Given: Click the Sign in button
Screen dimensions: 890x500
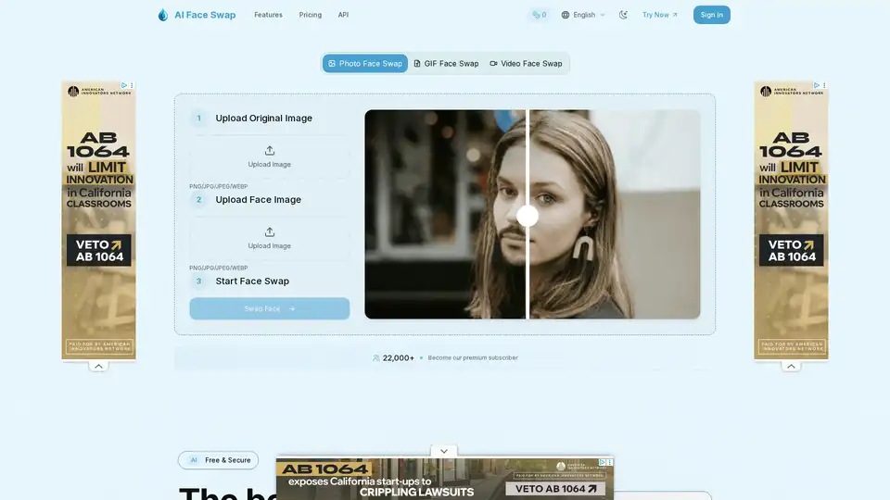Looking at the screenshot, I should point(711,15).
